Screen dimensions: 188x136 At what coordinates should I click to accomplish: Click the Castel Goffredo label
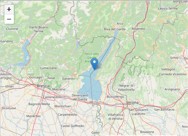point(72,126)
